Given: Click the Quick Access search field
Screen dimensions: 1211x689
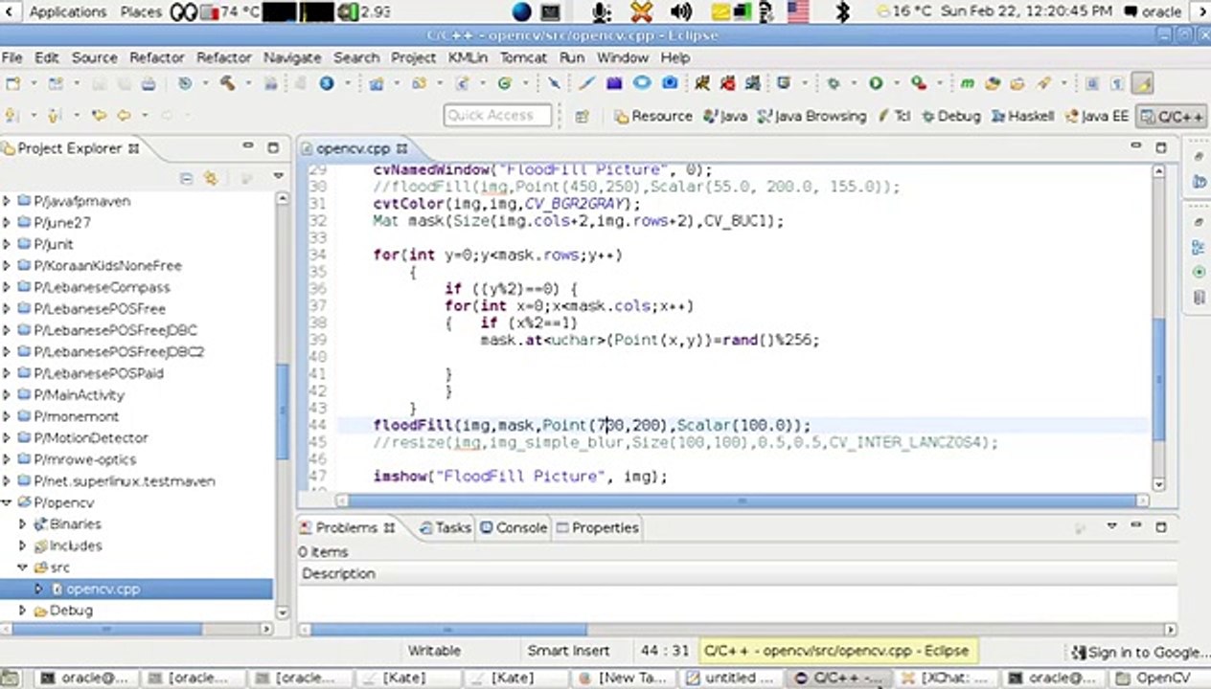Looking at the screenshot, I should 497,116.
